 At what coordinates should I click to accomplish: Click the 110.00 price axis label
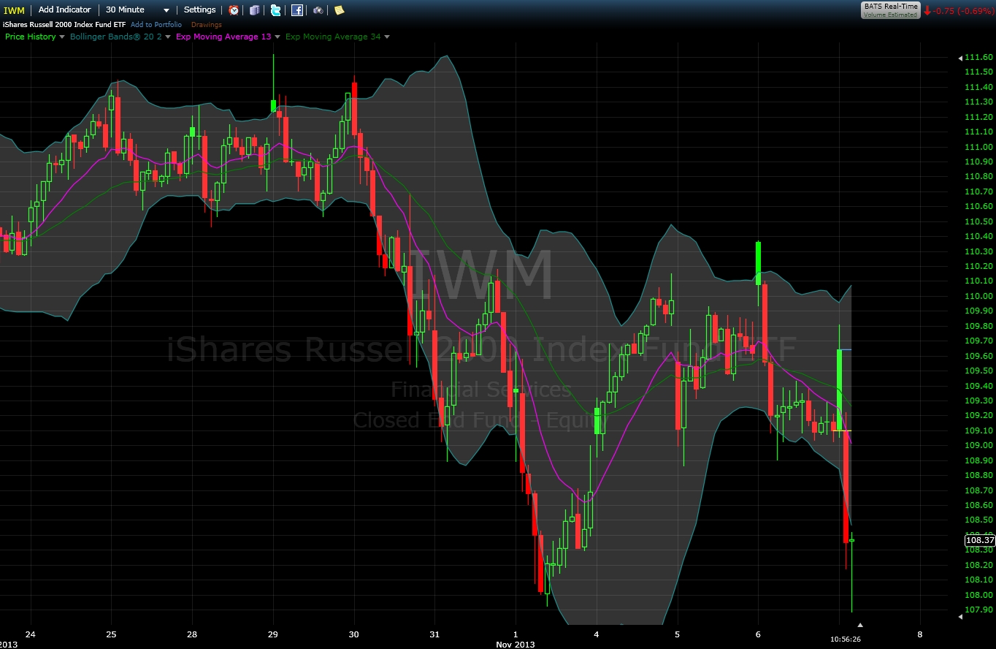tap(978, 296)
